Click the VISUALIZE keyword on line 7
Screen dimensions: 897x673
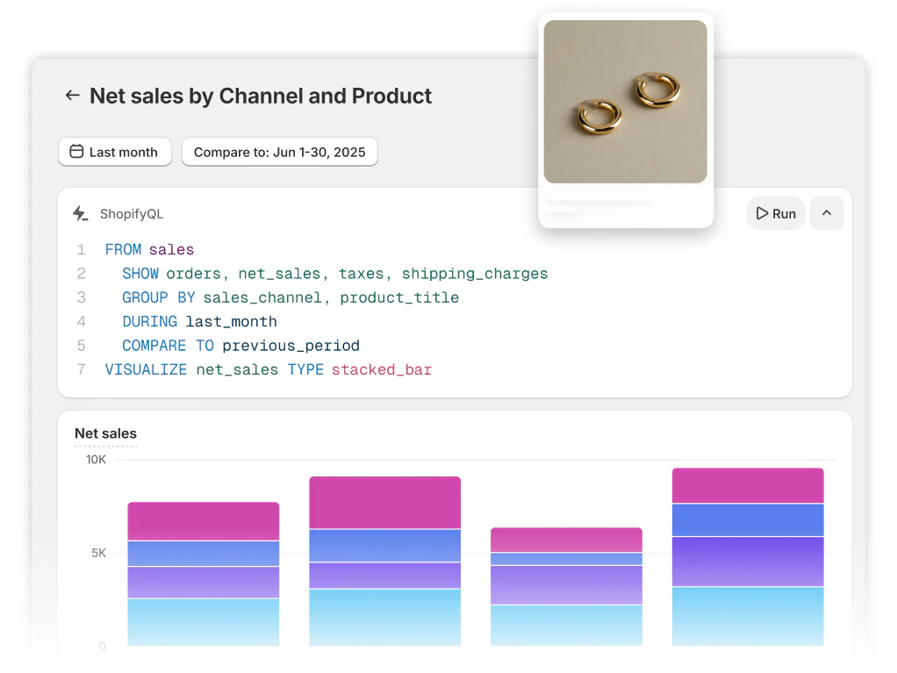tap(146, 369)
